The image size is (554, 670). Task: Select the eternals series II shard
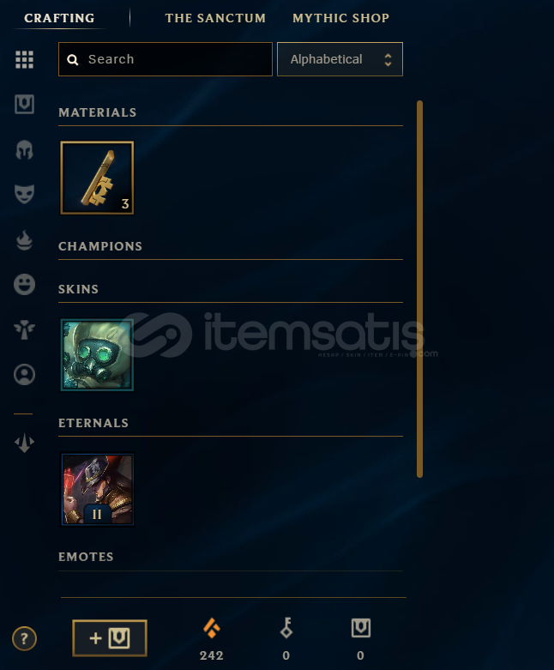[97, 489]
